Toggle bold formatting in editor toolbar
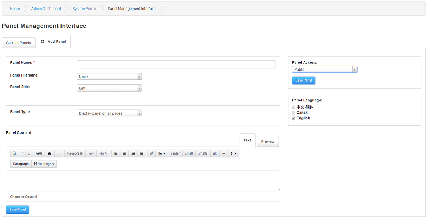Image resolution: width=427 pixels, height=219 pixels. tap(15, 153)
